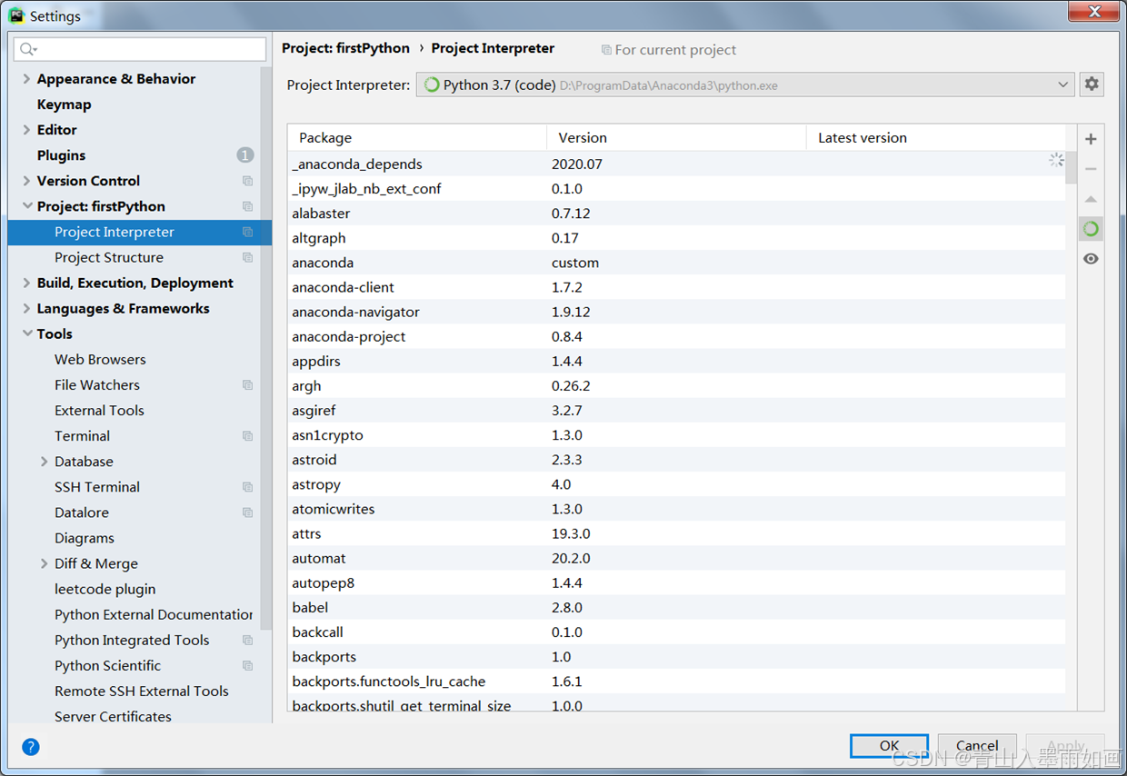The image size is (1127, 776).
Task: Click the project-level icon beside Project Interpreter
Action: click(x=247, y=232)
